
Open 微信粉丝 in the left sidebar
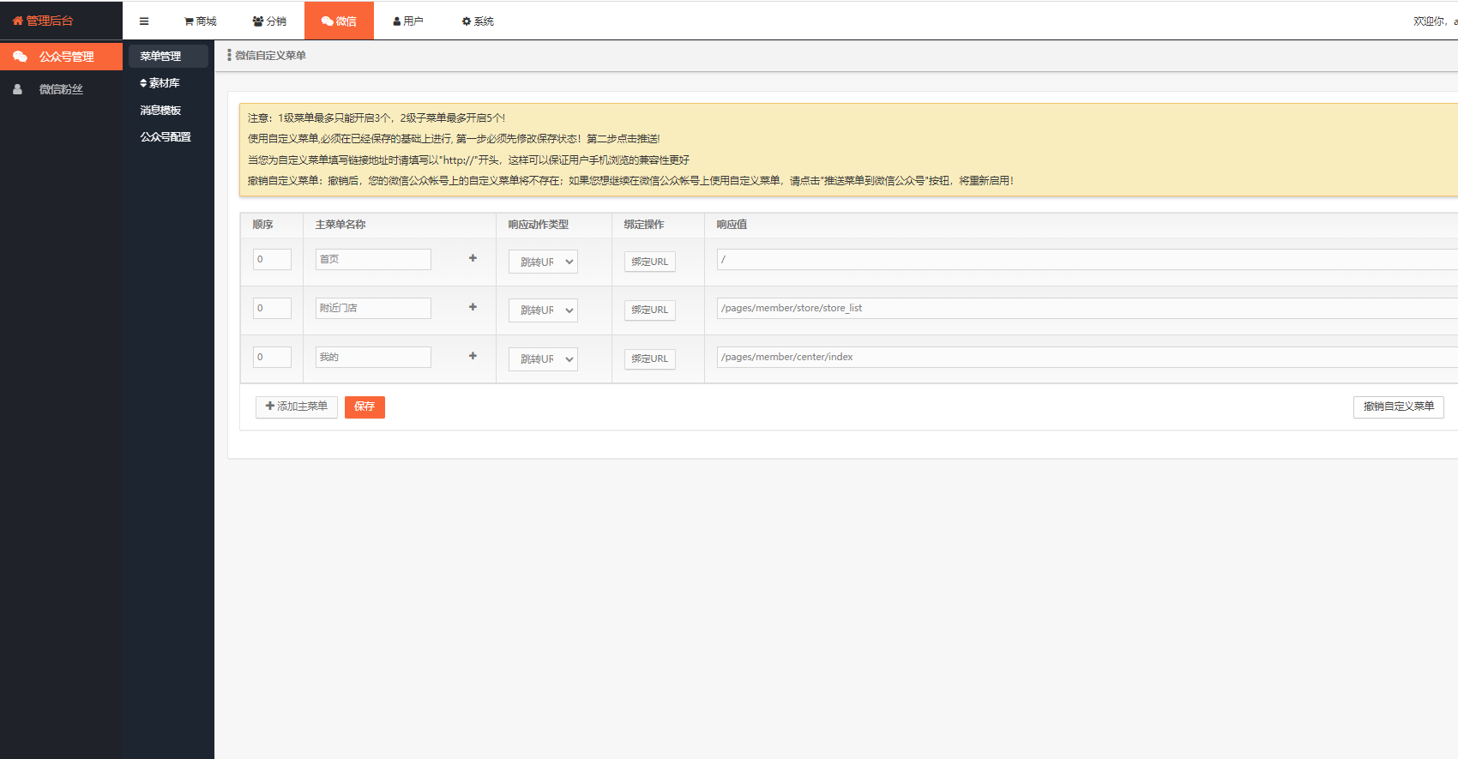tap(60, 89)
